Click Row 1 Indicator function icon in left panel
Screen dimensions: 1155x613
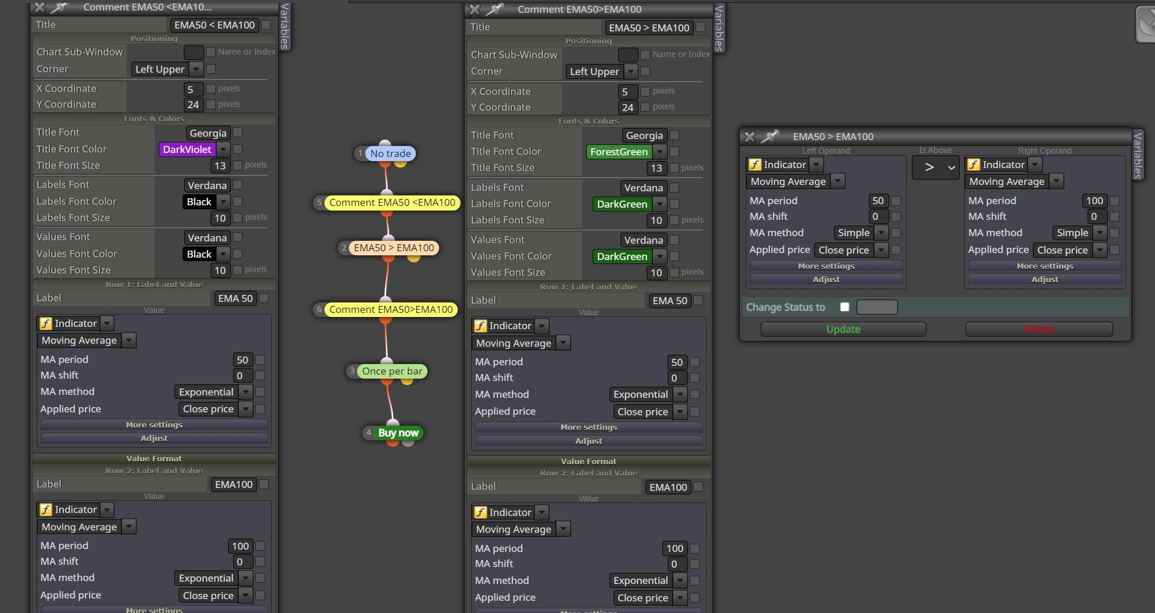(45, 323)
